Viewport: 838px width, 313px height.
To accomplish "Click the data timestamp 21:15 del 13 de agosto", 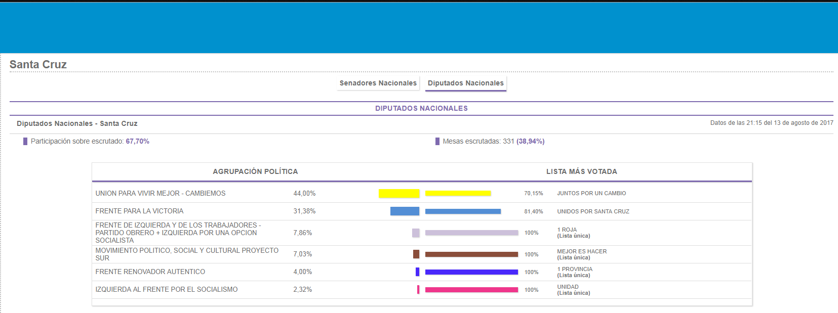I will click(x=772, y=123).
